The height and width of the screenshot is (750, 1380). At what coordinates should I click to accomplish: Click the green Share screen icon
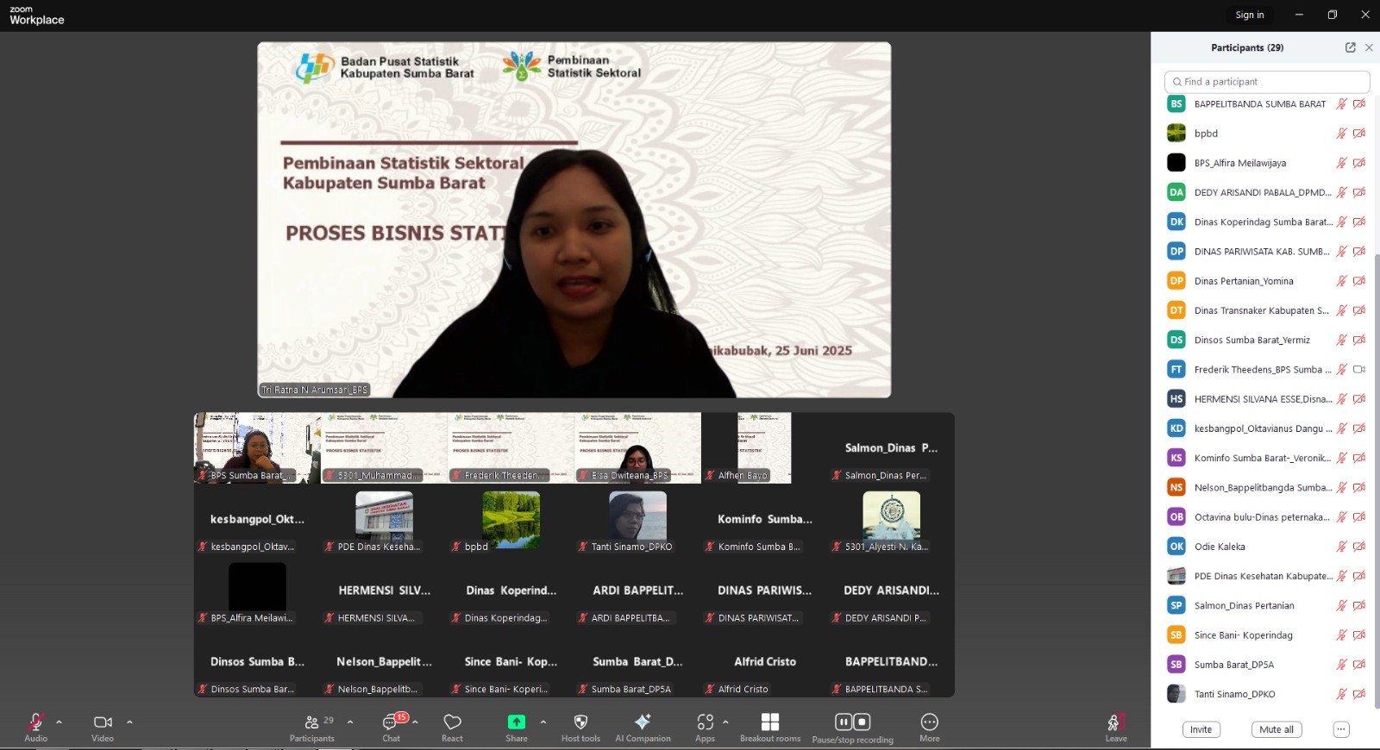[517, 722]
